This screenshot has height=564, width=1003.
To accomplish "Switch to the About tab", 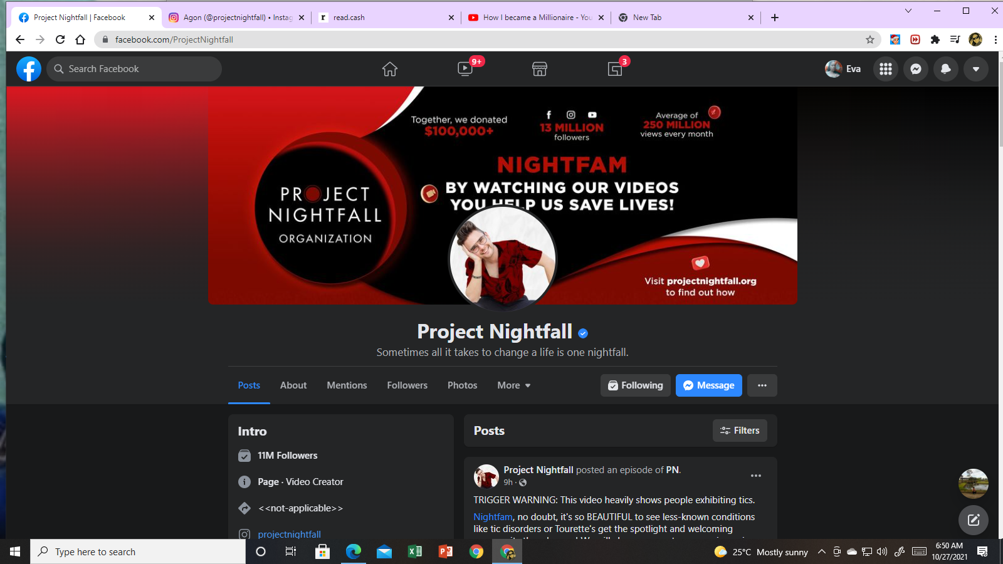I will pyautogui.click(x=293, y=385).
